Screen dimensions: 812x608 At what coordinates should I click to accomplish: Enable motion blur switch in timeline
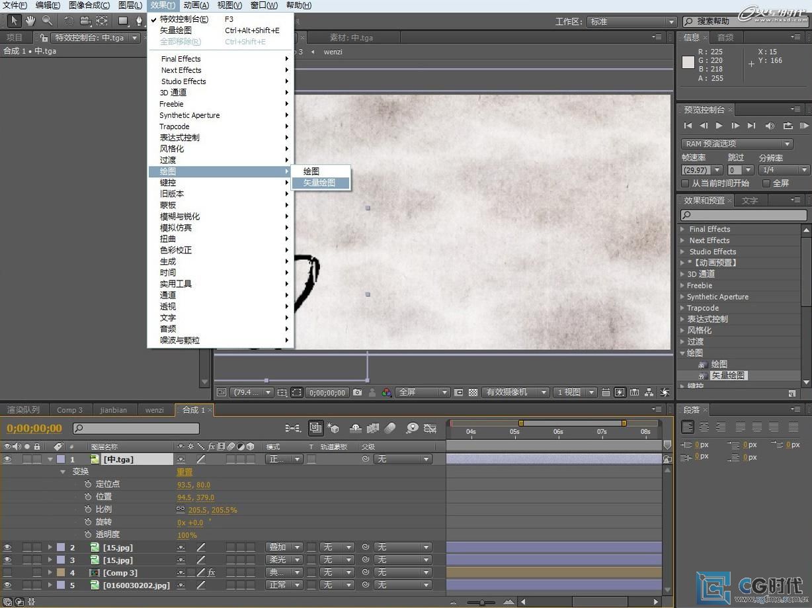(x=390, y=428)
